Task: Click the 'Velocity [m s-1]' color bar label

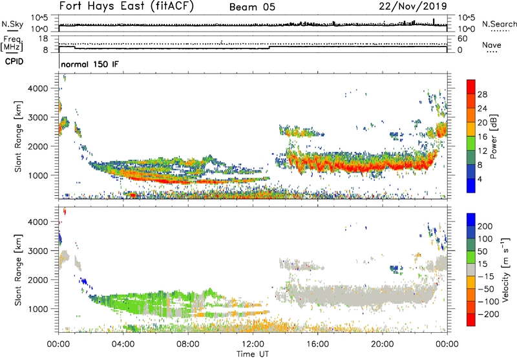Action: (x=505, y=270)
